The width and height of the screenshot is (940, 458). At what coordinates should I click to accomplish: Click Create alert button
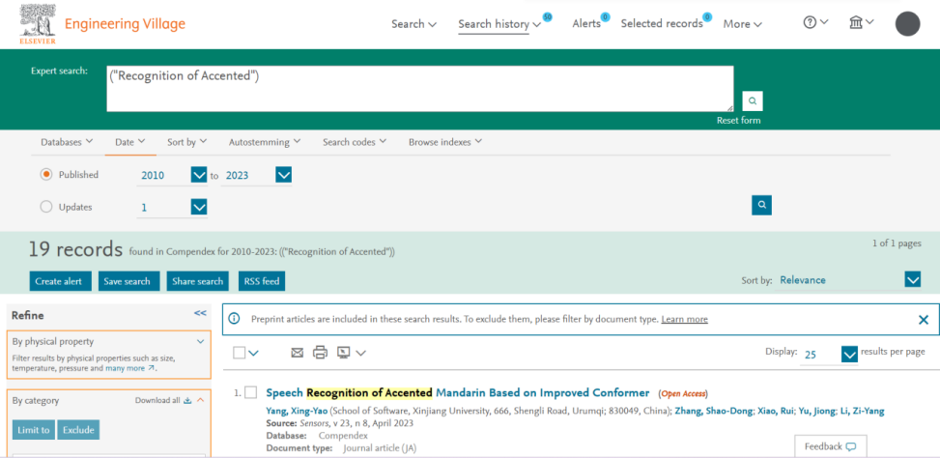pos(61,281)
